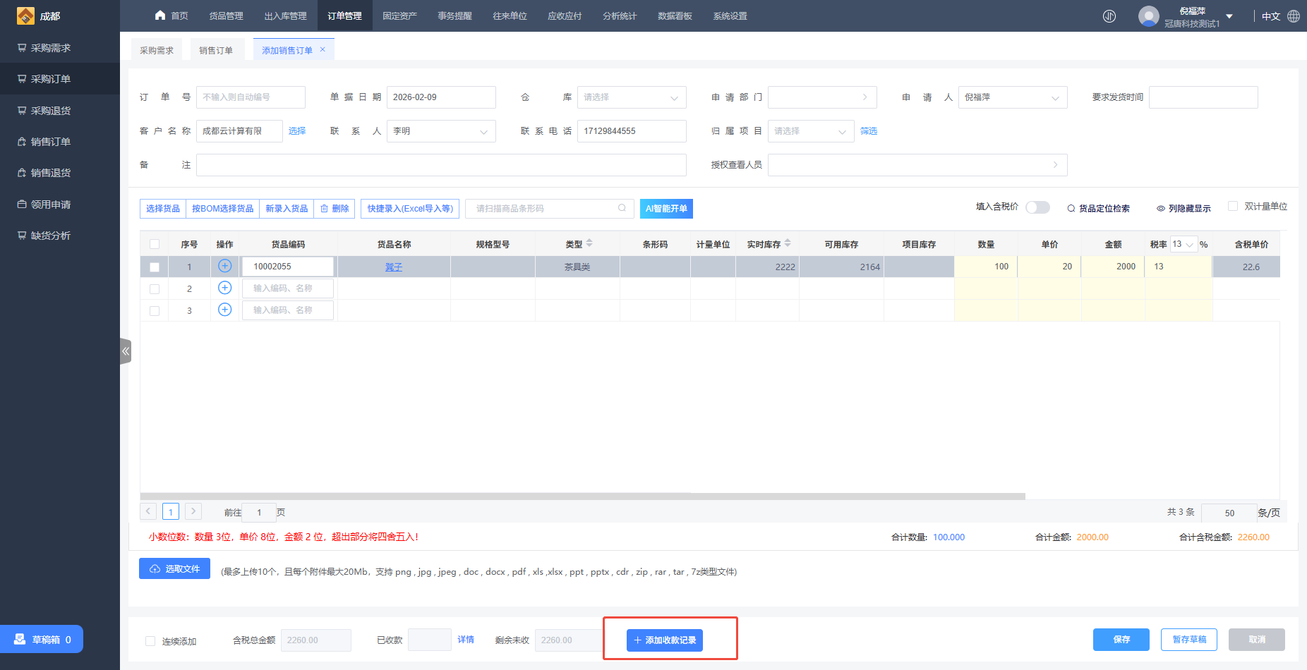Check the 连续添加 checkbox
The height and width of the screenshot is (670, 1307).
[x=150, y=641]
